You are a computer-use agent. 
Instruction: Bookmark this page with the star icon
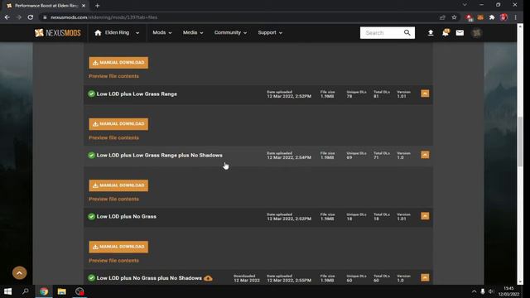point(454,17)
